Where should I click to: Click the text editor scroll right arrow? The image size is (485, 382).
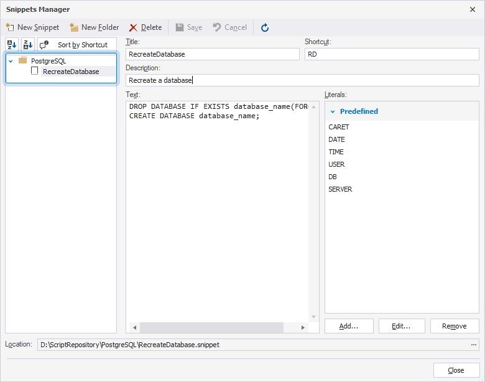coord(303,327)
